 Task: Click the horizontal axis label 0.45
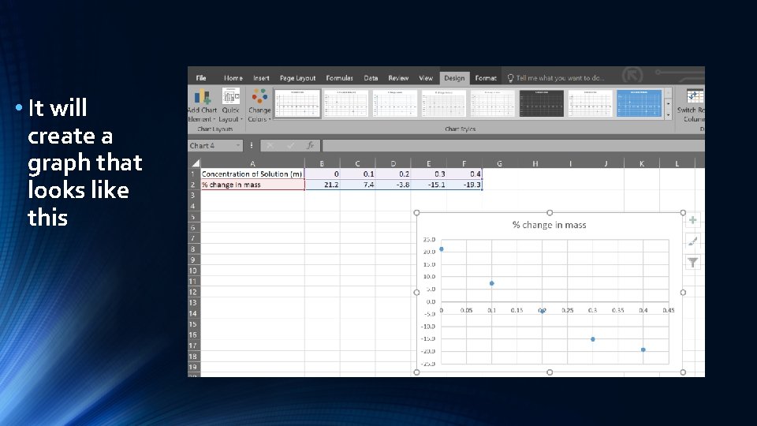pyautogui.click(x=668, y=310)
